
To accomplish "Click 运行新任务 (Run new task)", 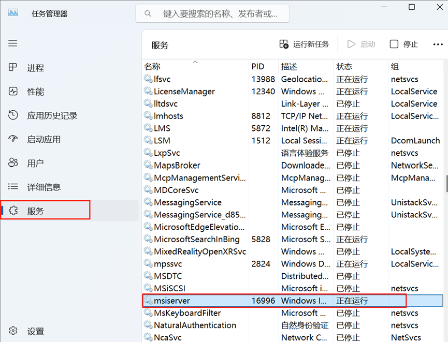I will pyautogui.click(x=304, y=44).
